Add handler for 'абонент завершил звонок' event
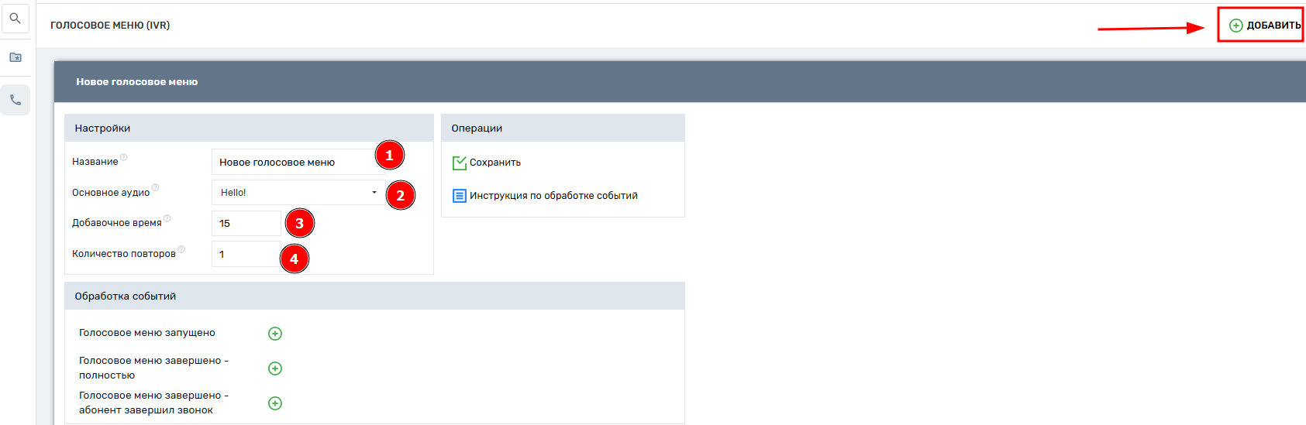Screen dimensions: 1306x425 274,403
